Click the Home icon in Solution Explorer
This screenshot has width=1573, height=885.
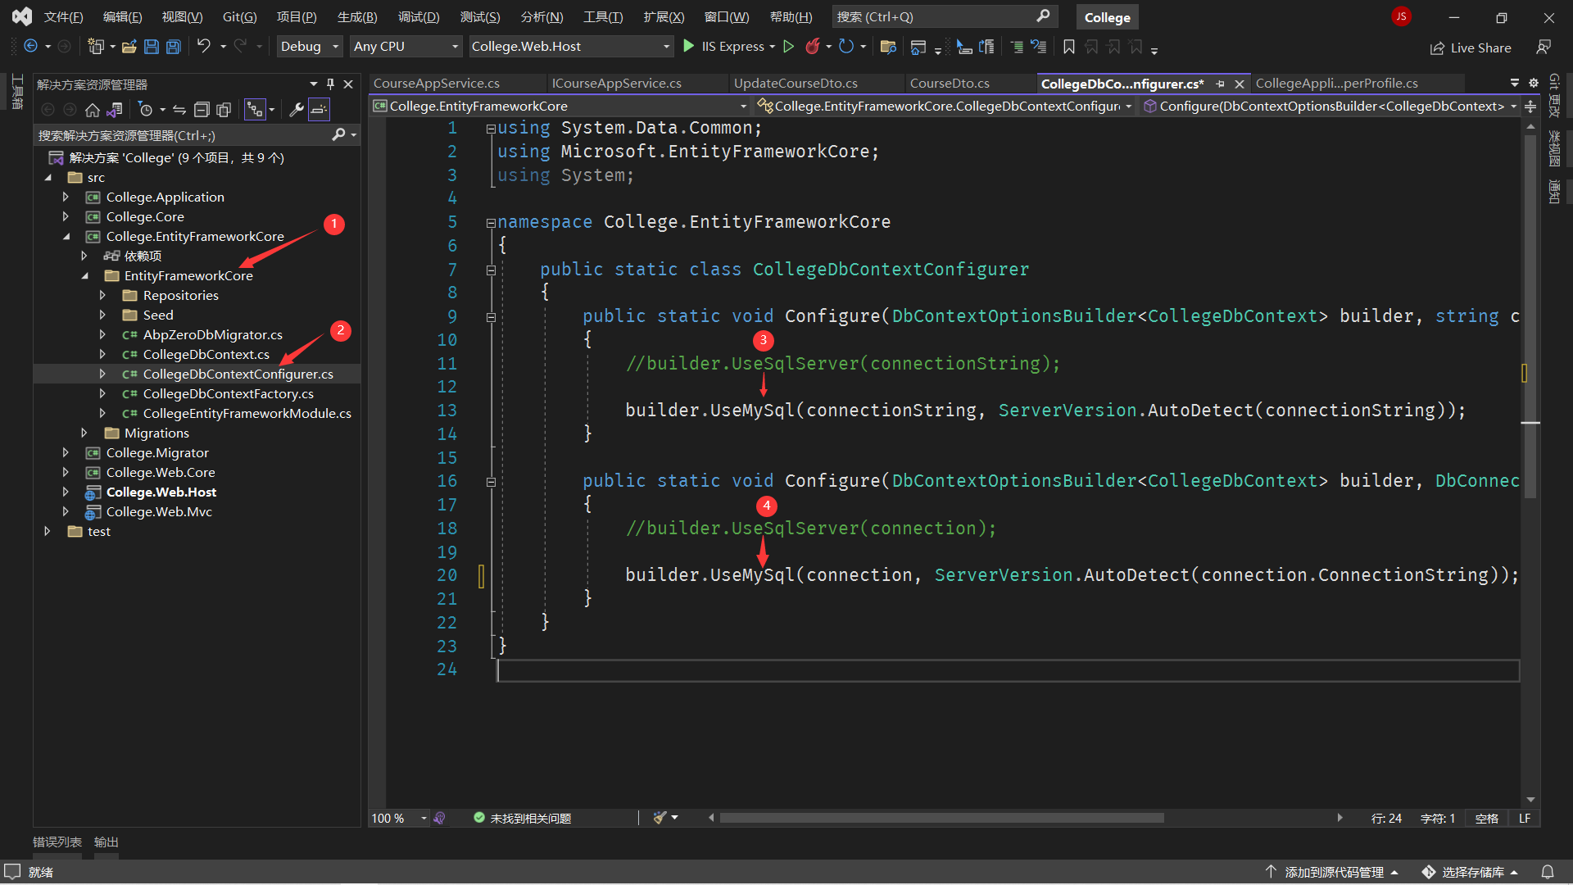(x=93, y=109)
